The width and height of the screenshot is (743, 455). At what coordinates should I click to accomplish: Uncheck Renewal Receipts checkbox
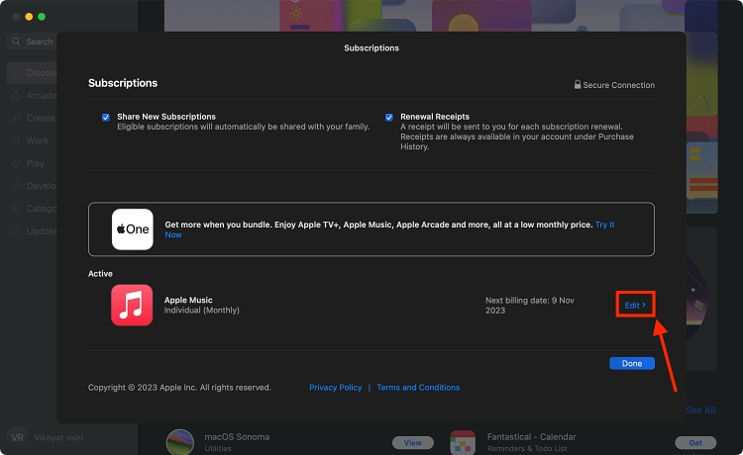pyautogui.click(x=389, y=118)
